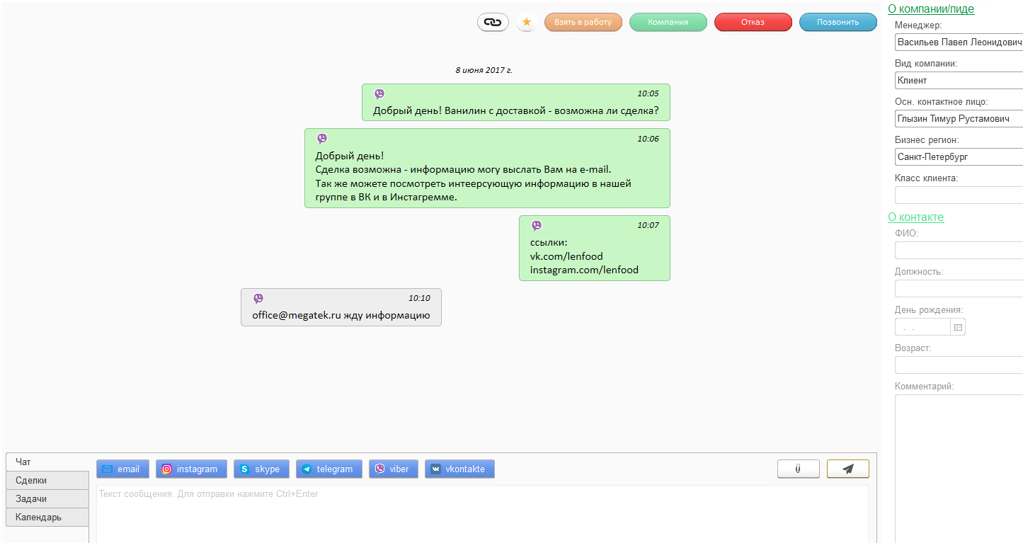Click the paperclip attach file button
Screen dimensions: 1023x543
pos(798,469)
